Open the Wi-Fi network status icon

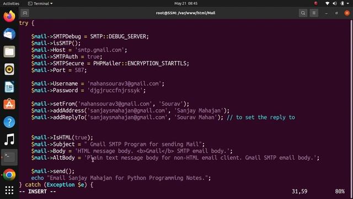coord(327,3)
